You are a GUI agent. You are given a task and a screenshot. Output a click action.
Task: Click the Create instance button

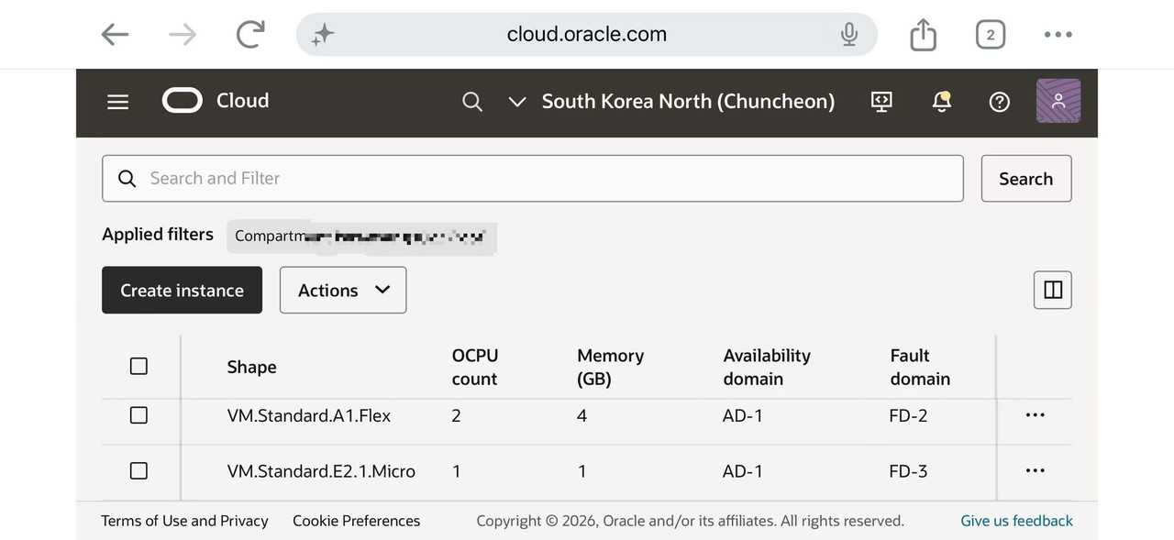pos(182,290)
